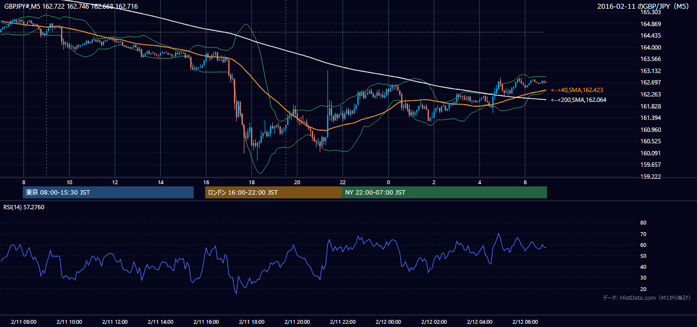Click the 164.435 price axis label

tap(651, 35)
